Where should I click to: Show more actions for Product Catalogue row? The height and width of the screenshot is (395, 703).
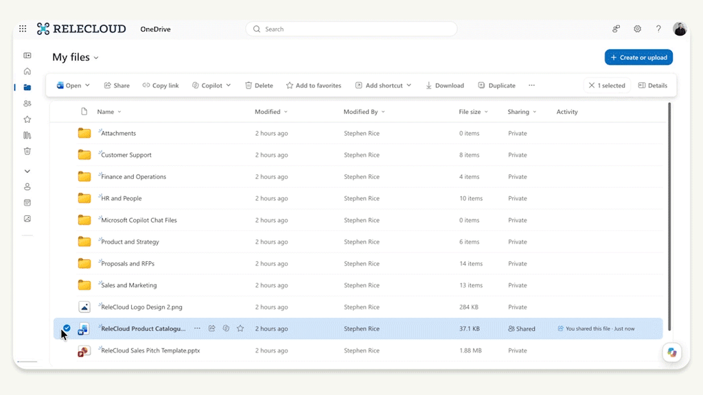coord(197,328)
